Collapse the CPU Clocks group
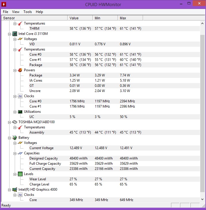The height and width of the screenshot is (210, 206). [15, 96]
